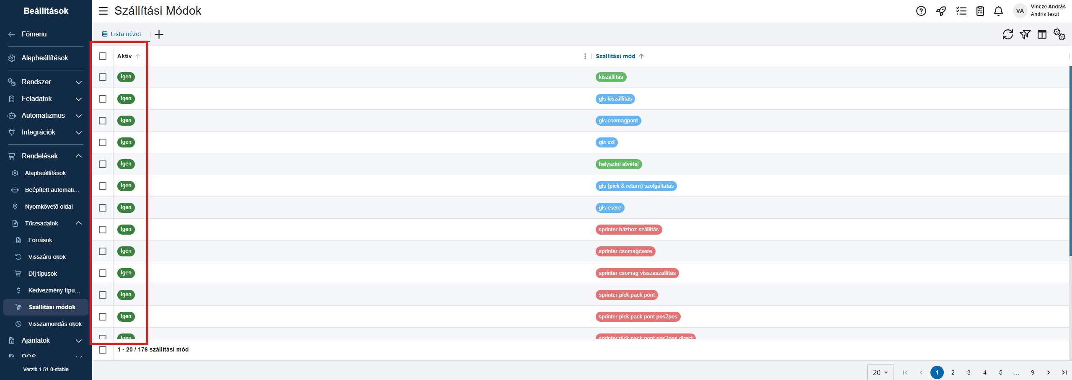Click the notifications bell icon
The width and height of the screenshot is (1072, 380).
(x=999, y=11)
